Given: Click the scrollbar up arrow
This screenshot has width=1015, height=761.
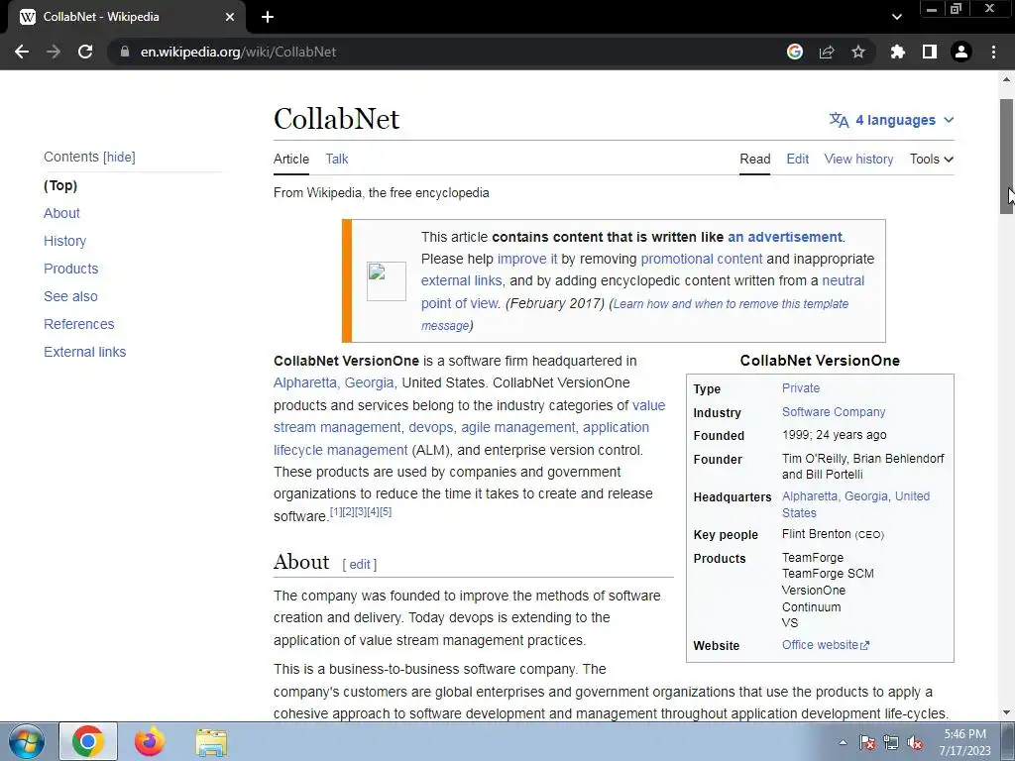Looking at the screenshot, I should tap(1007, 79).
